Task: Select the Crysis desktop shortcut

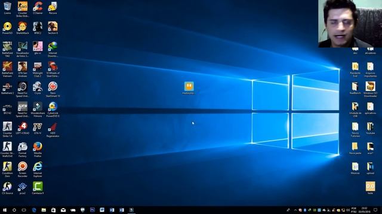Action: pyautogui.click(x=38, y=89)
